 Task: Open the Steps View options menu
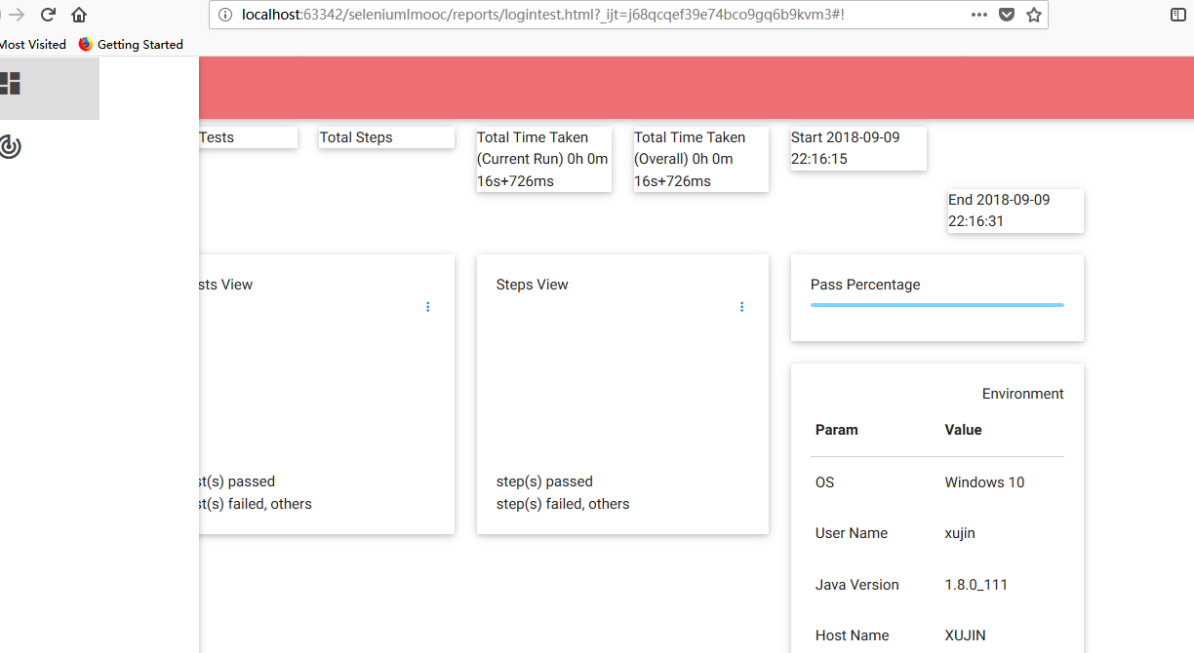coord(741,307)
